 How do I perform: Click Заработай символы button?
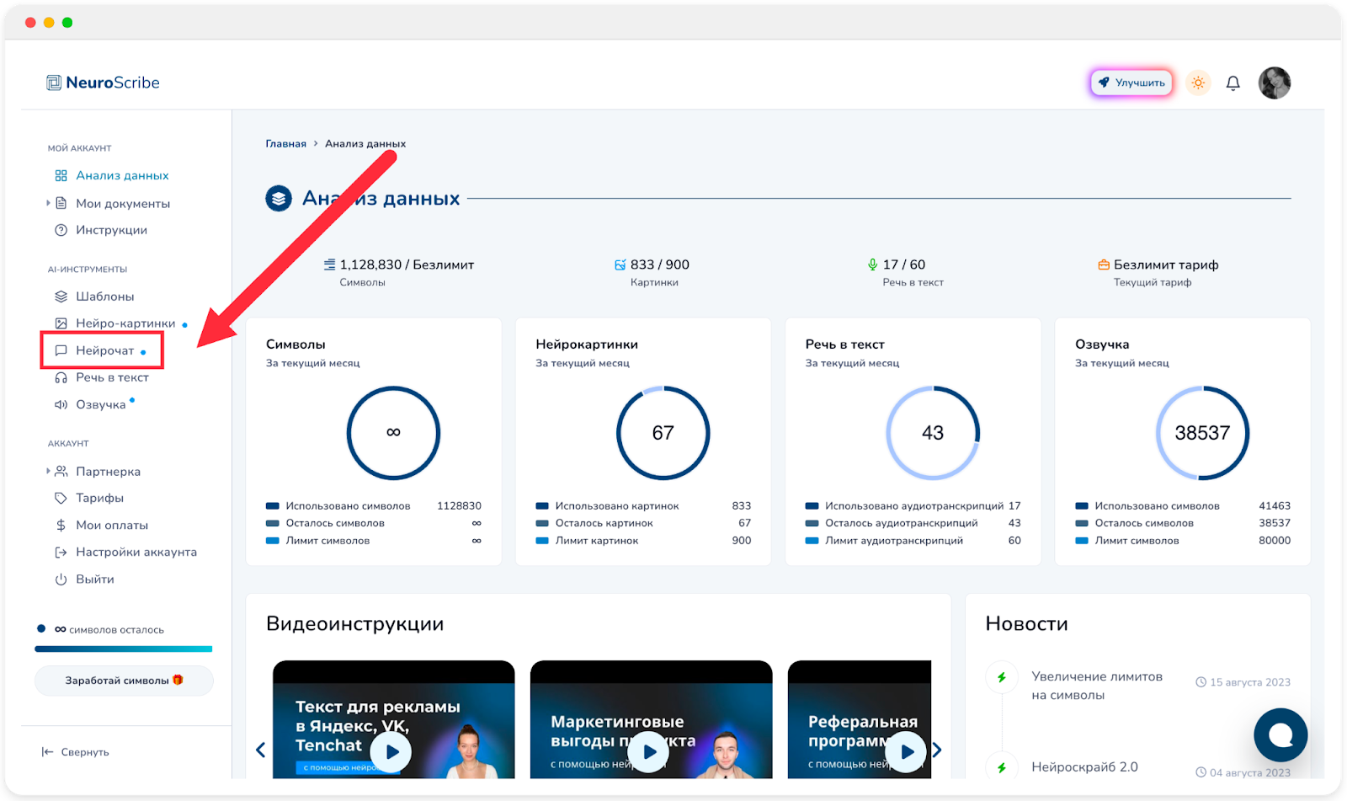(x=124, y=681)
